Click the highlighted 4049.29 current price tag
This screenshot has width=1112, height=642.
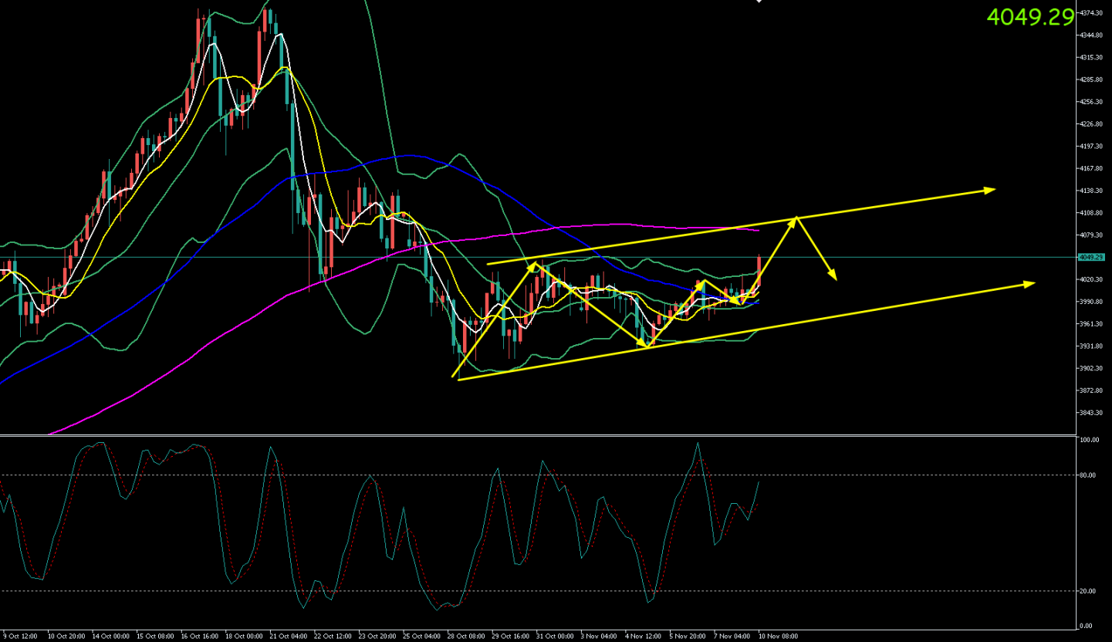[x=1091, y=257]
